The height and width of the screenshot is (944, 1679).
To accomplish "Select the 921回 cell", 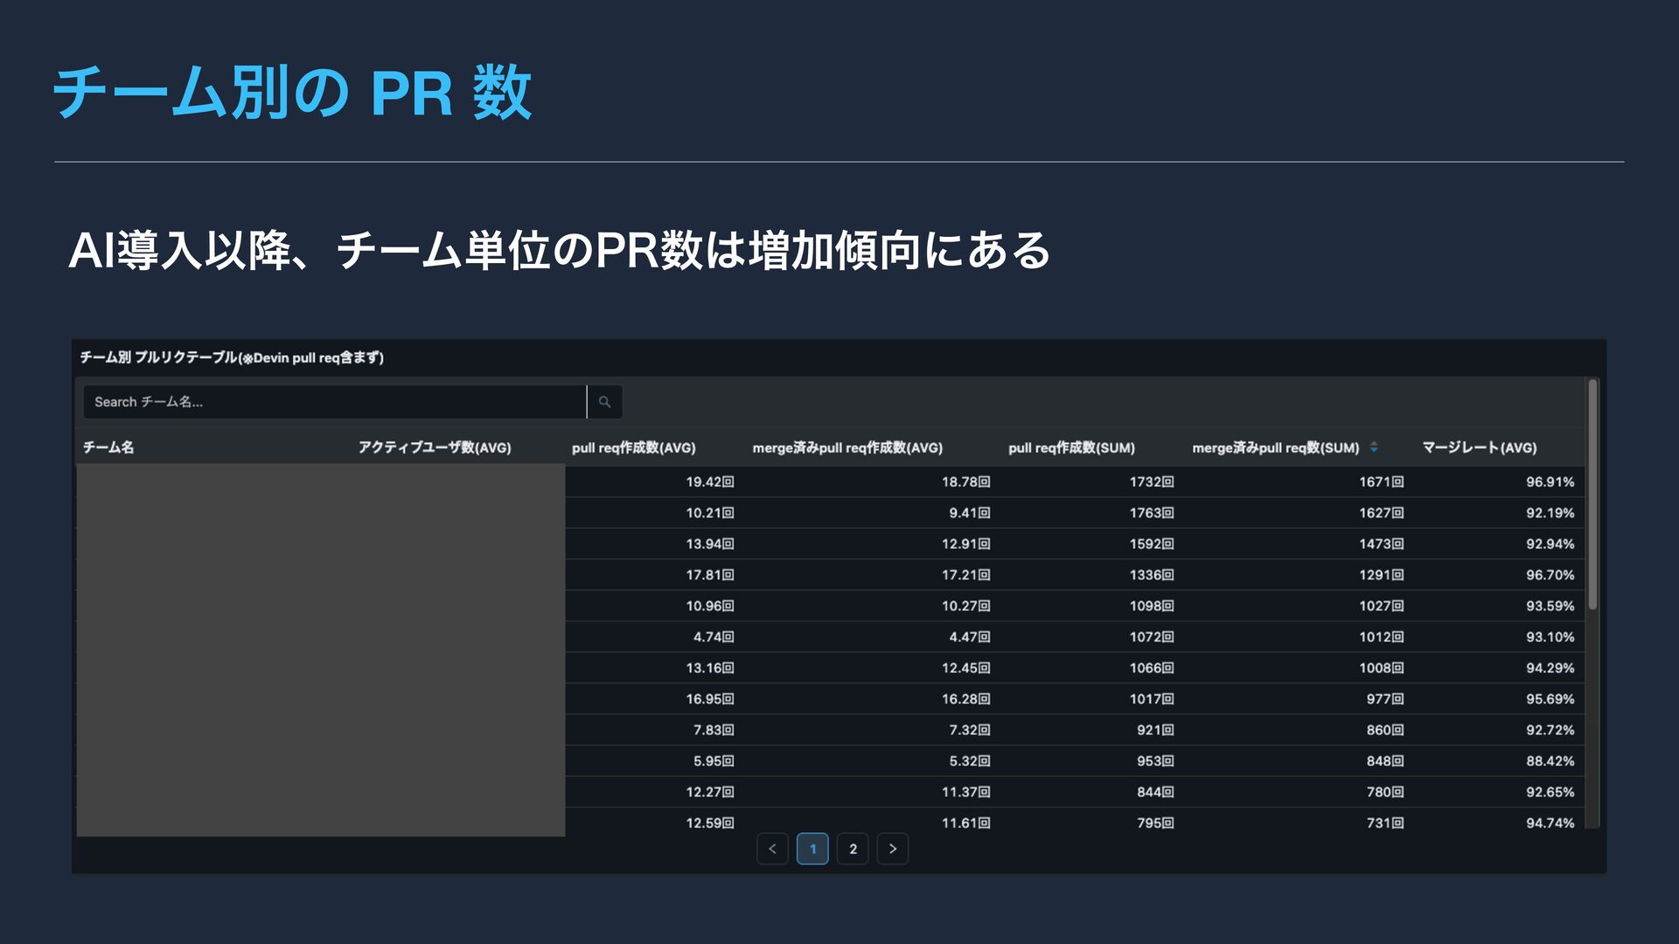I will pos(1155,730).
